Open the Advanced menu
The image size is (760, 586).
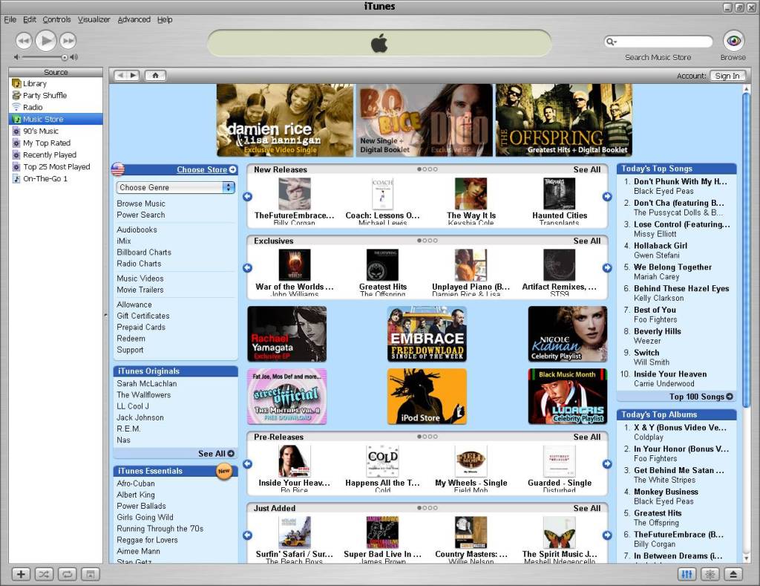134,19
